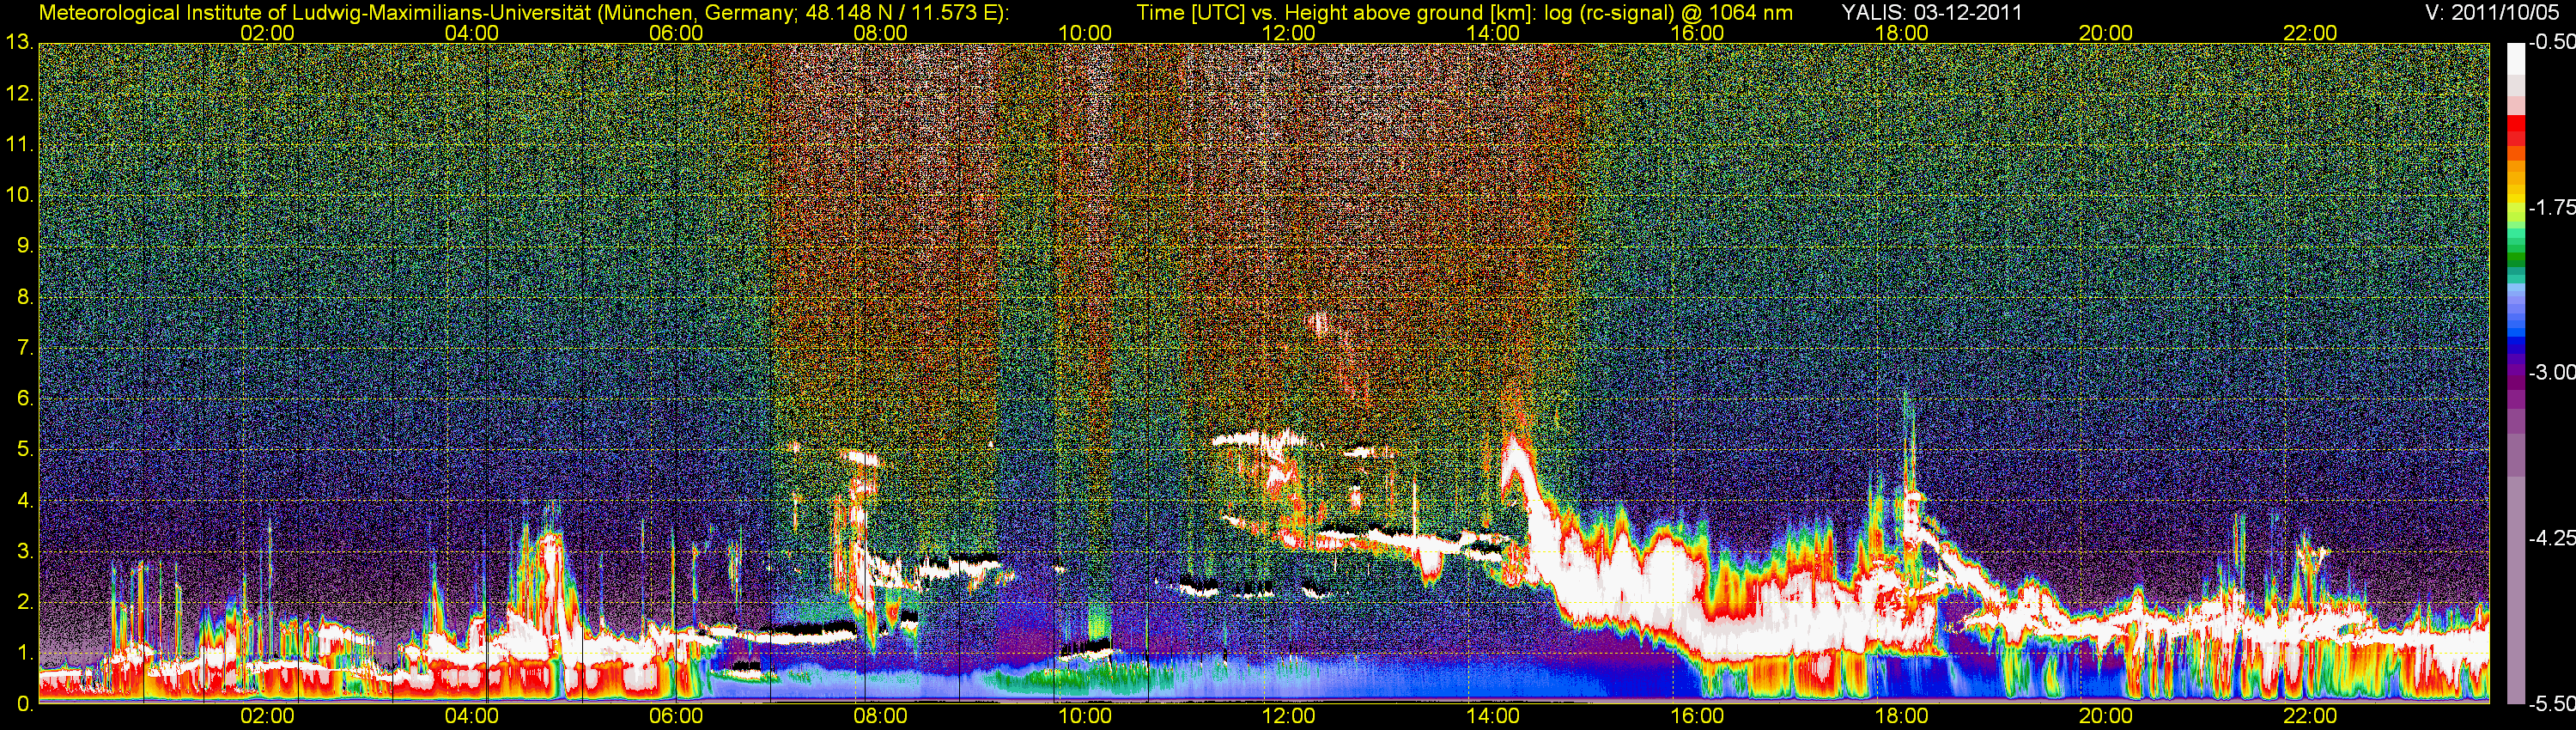The height and width of the screenshot is (730, 2576).
Task: Click the 16:00 label on the top time axis
Action: click(1698, 33)
